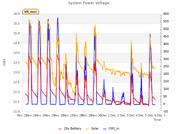Click the 16.0 left axis label

17,14
